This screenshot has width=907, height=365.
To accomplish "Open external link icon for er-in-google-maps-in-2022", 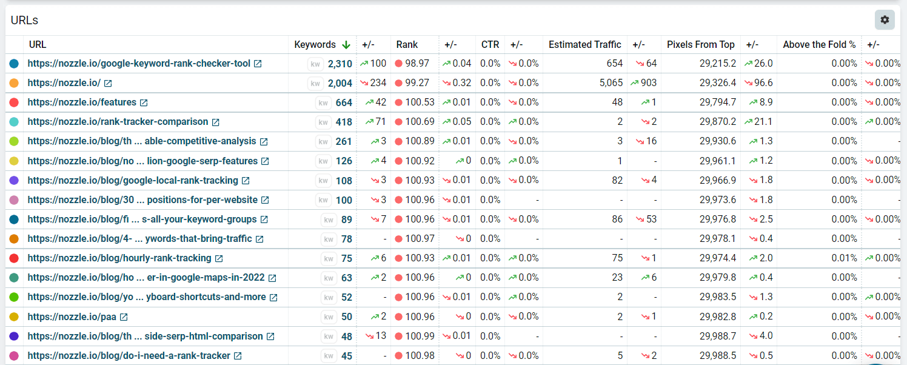I will [272, 278].
